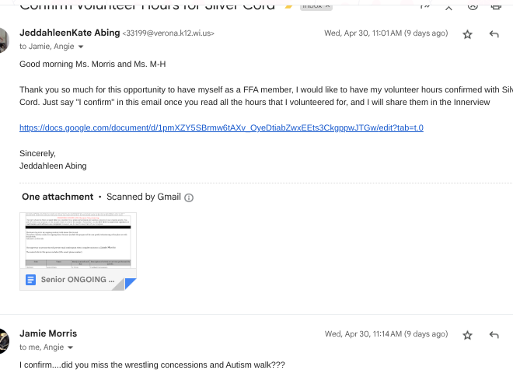Open the Google Docs volunteer hours link
This screenshot has height=370, width=513.
(222, 127)
